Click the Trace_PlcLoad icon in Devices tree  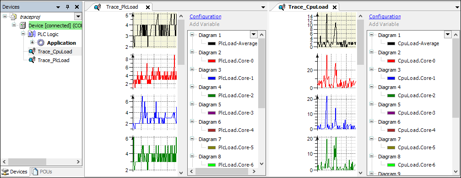32,60
